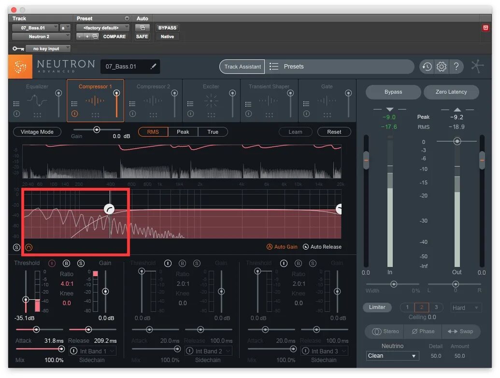Image resolution: width=500 pixels, height=378 pixels.
Task: Toggle Gate module power icon
Action: [x=306, y=113]
